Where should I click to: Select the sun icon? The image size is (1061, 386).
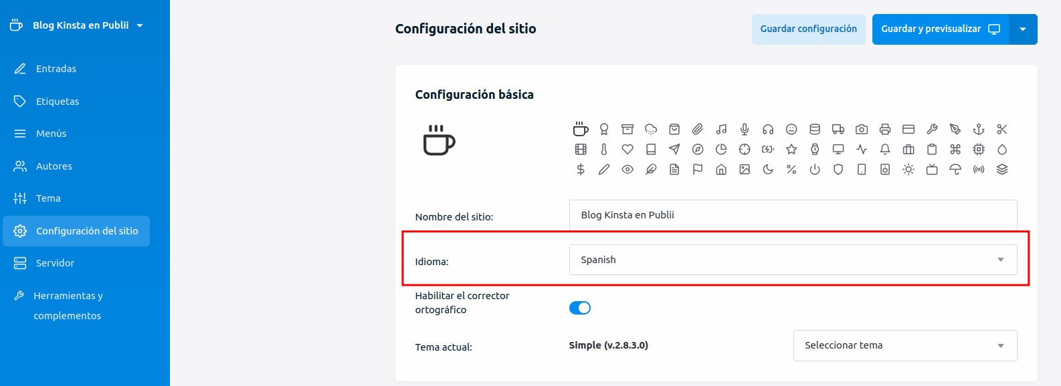(x=908, y=170)
